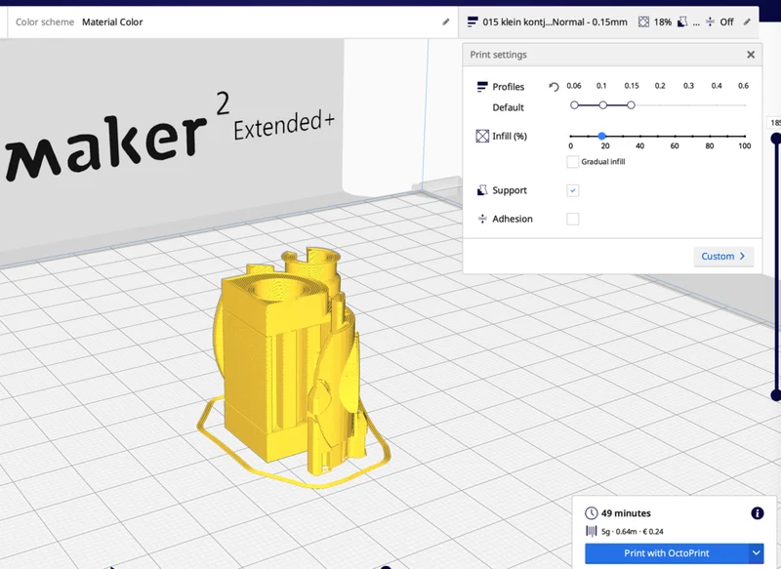Image resolution: width=781 pixels, height=569 pixels.
Task: Click the 49 minutes print time text
Action: click(626, 513)
